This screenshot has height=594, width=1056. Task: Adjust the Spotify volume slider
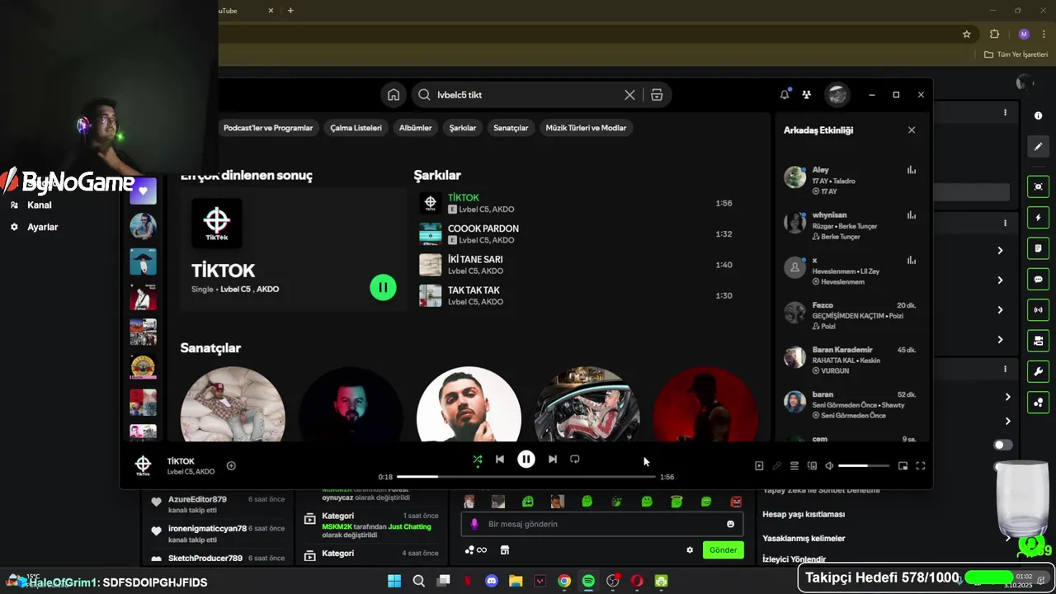point(864,466)
